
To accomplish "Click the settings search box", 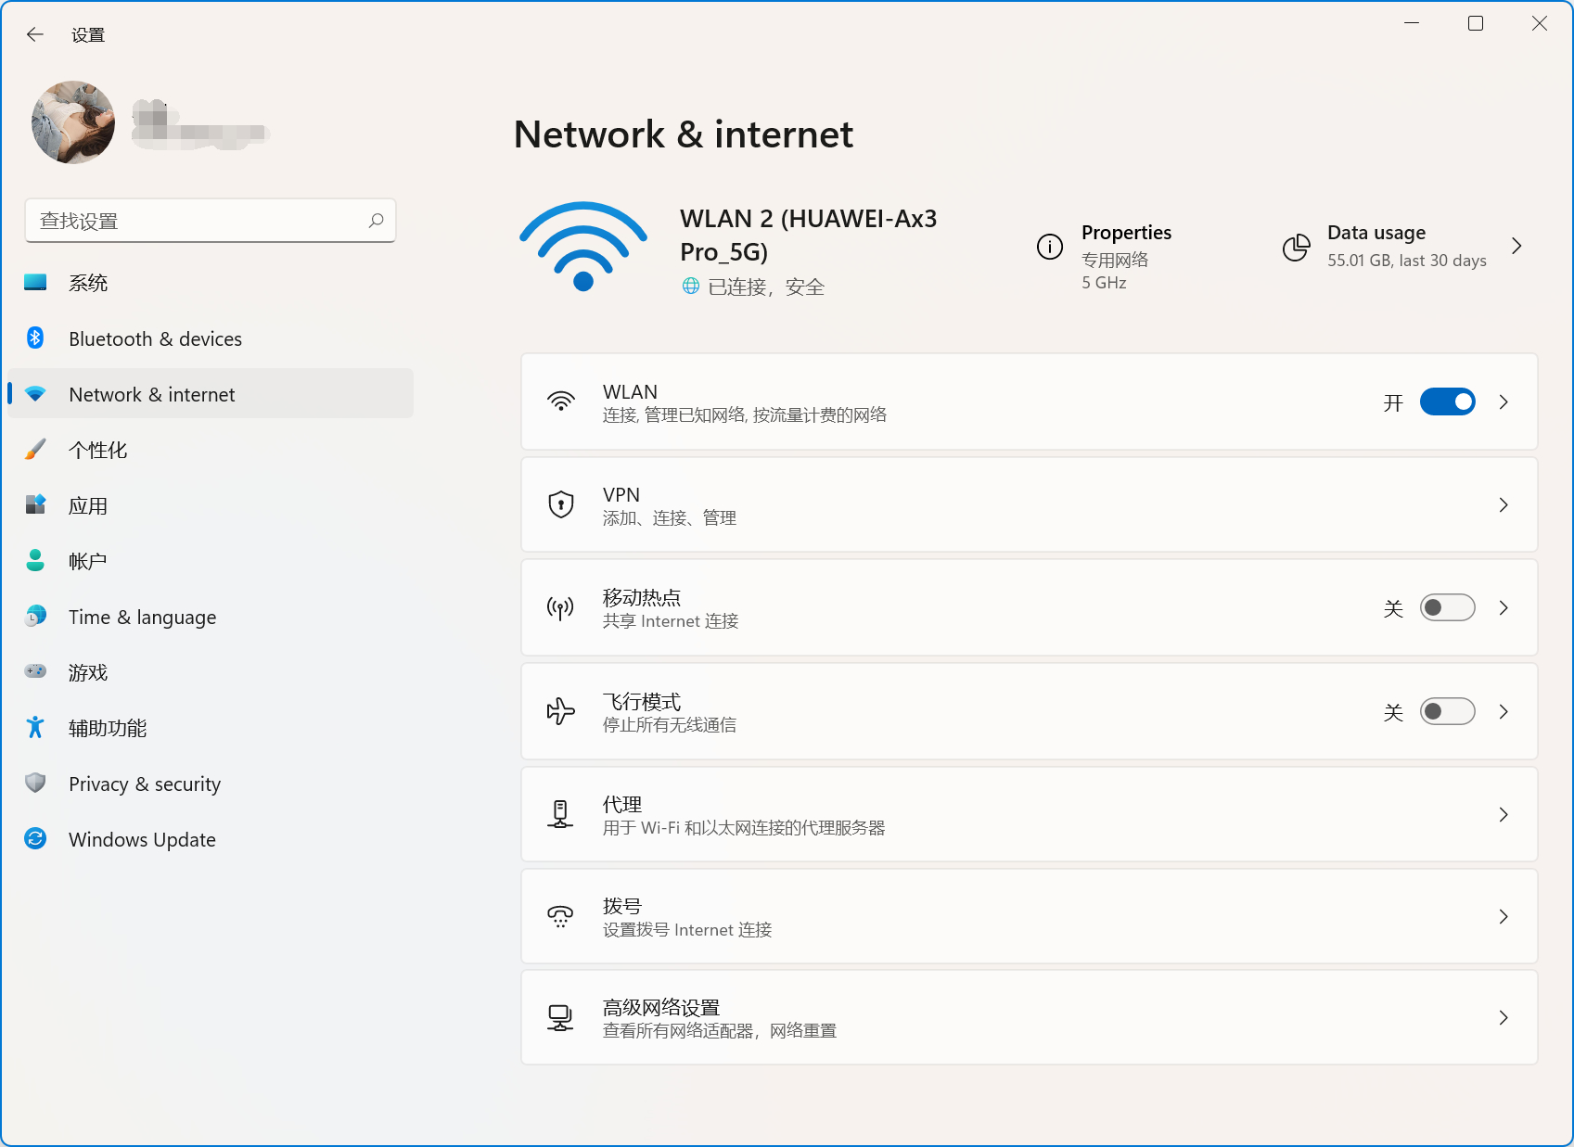I will (199, 221).
